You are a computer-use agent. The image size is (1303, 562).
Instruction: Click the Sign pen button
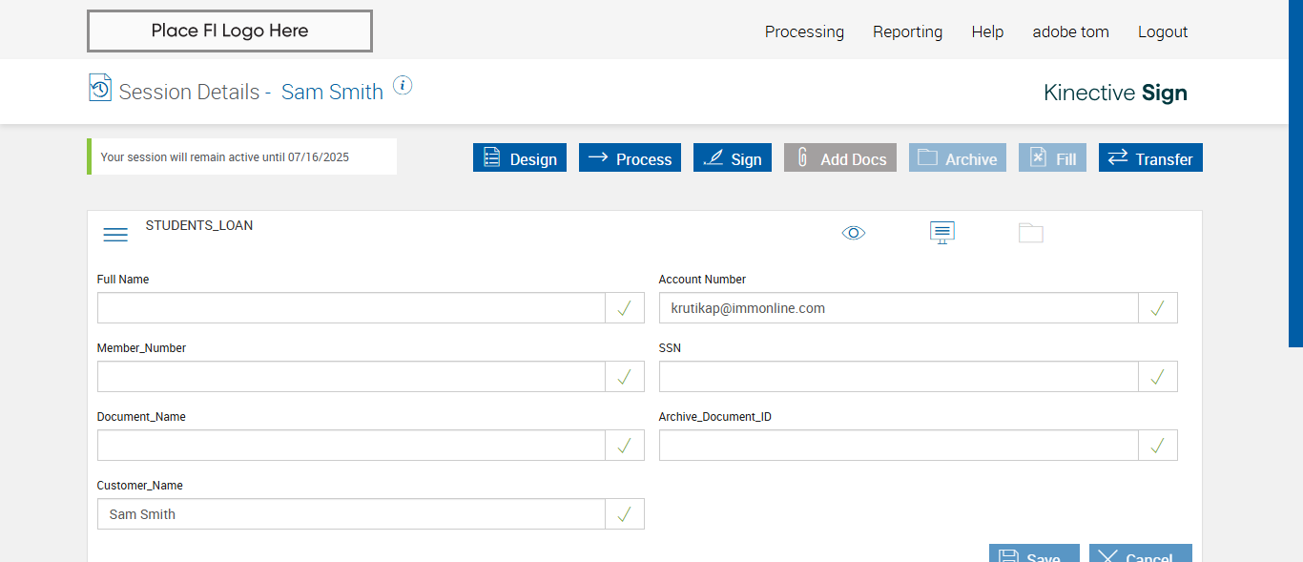(733, 158)
